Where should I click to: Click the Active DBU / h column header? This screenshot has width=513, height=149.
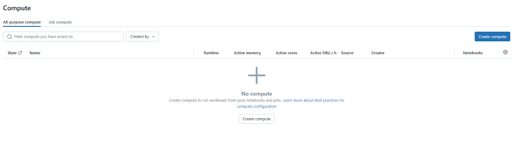(323, 53)
